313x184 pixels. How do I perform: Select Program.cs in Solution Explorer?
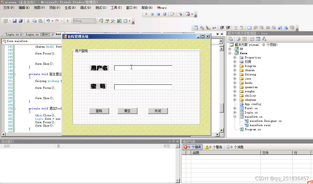click(253, 129)
